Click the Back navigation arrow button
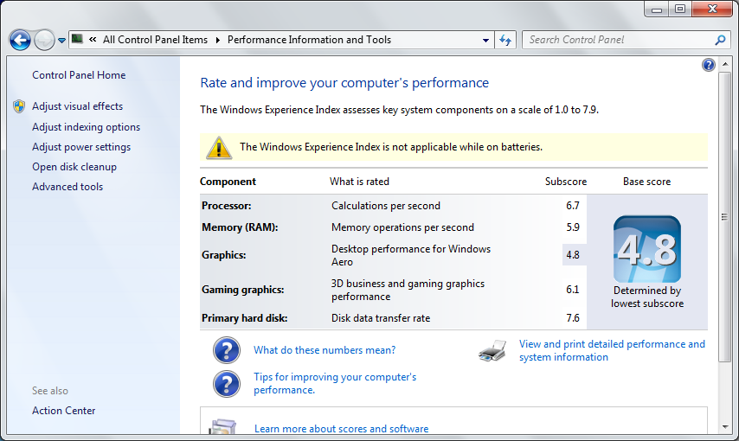The width and height of the screenshot is (739, 441). [20, 40]
